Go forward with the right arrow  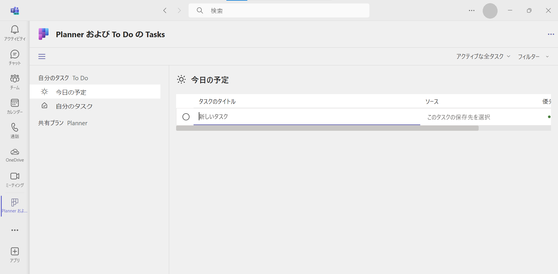[x=179, y=10]
